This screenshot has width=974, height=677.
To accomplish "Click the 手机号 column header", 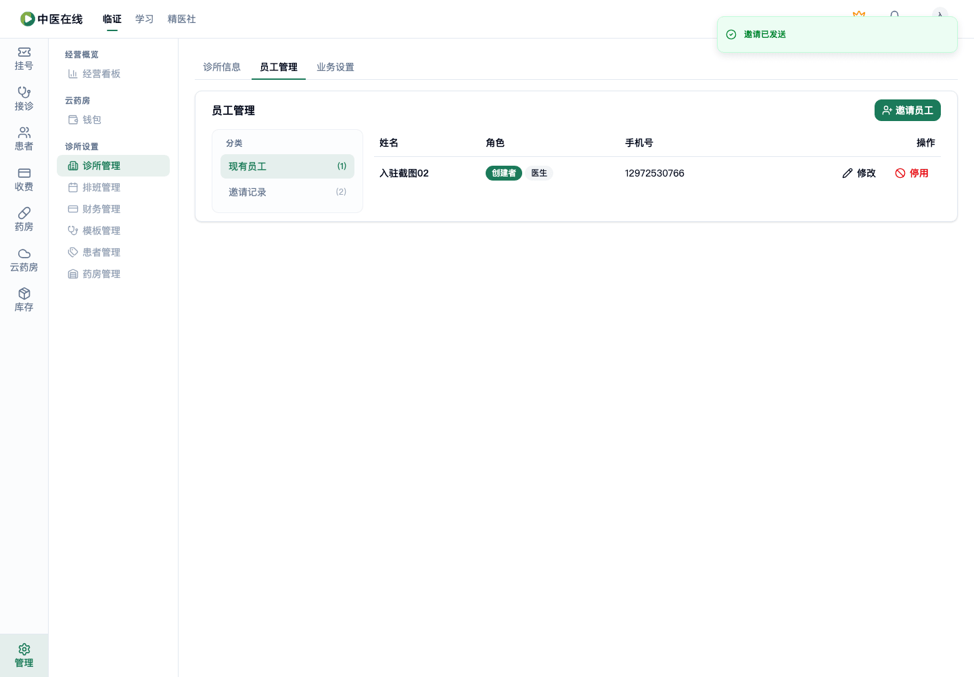I will (x=639, y=143).
